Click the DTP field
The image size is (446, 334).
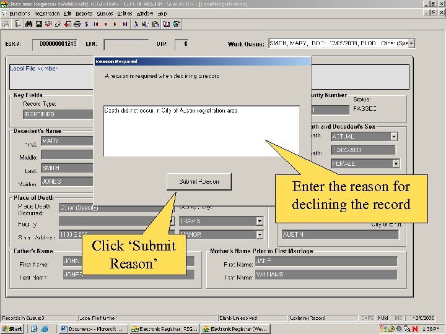pos(181,45)
